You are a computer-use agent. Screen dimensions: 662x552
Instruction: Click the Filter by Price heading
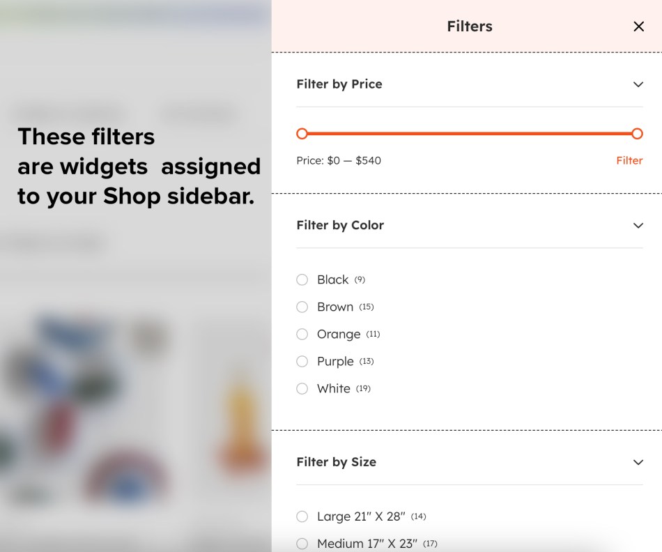click(x=339, y=84)
